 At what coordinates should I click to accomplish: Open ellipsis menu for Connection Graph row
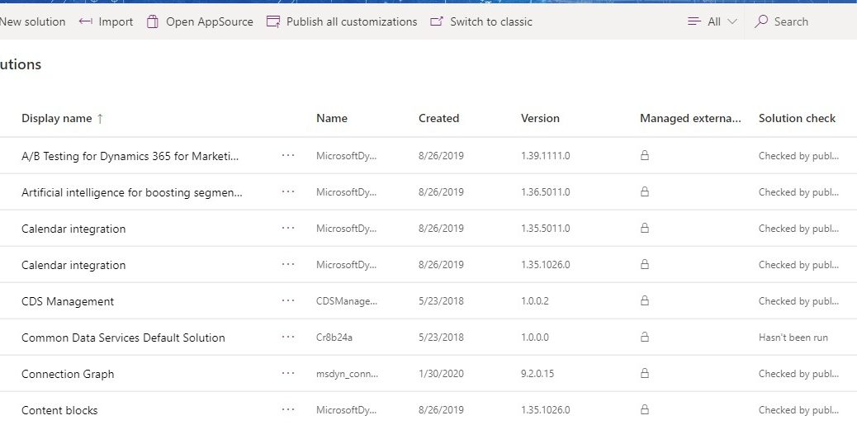(288, 373)
